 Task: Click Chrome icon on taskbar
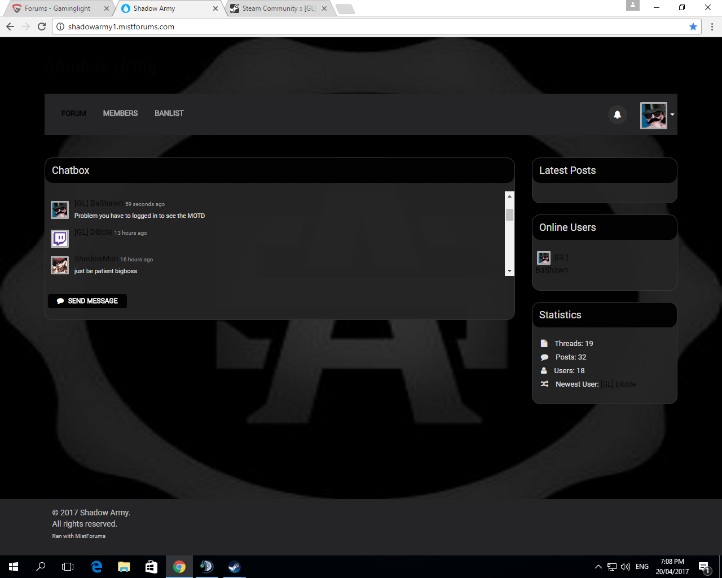pos(179,567)
